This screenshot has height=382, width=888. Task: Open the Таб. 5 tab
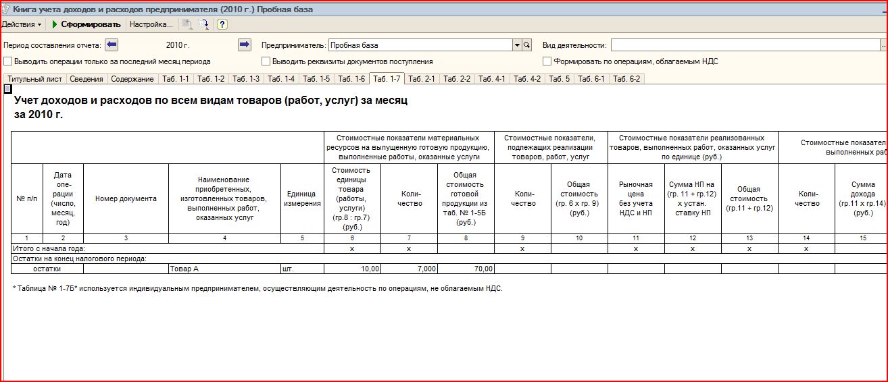tap(559, 79)
